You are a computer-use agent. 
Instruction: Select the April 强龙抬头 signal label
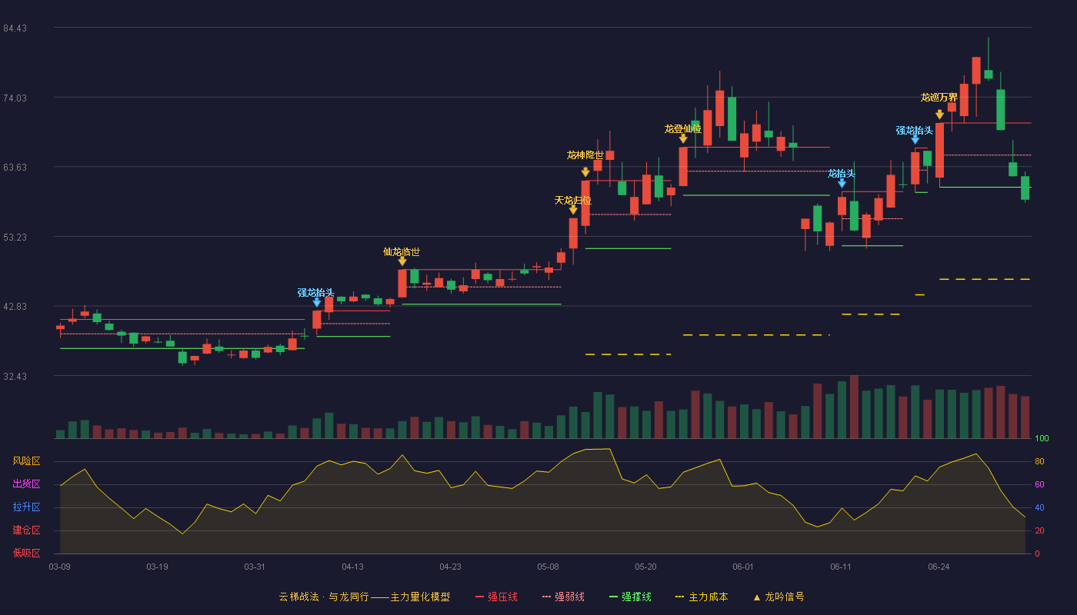tap(316, 292)
